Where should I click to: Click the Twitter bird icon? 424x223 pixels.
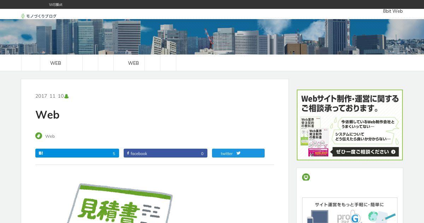238,153
